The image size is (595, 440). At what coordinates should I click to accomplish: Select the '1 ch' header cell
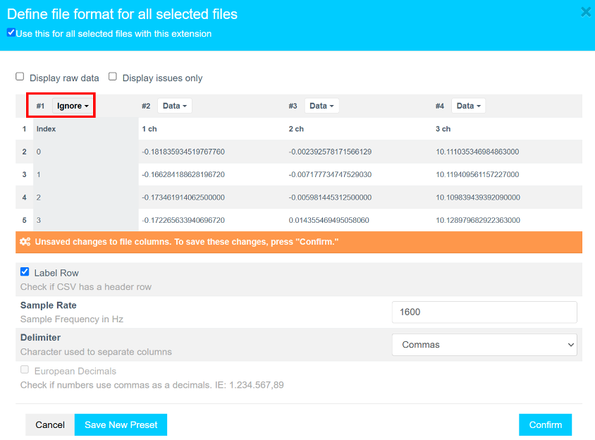tap(149, 129)
